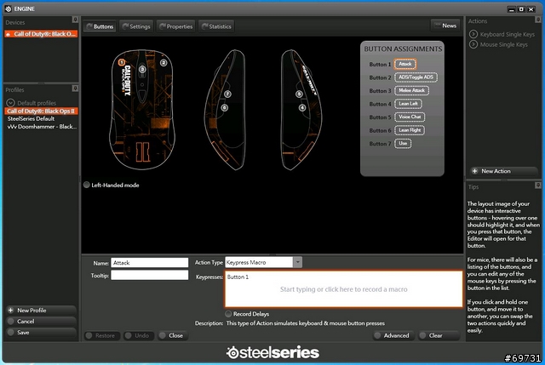Select ADS/Toggle ADS assignment for Button 2
The image size is (545, 365).
(x=416, y=77)
